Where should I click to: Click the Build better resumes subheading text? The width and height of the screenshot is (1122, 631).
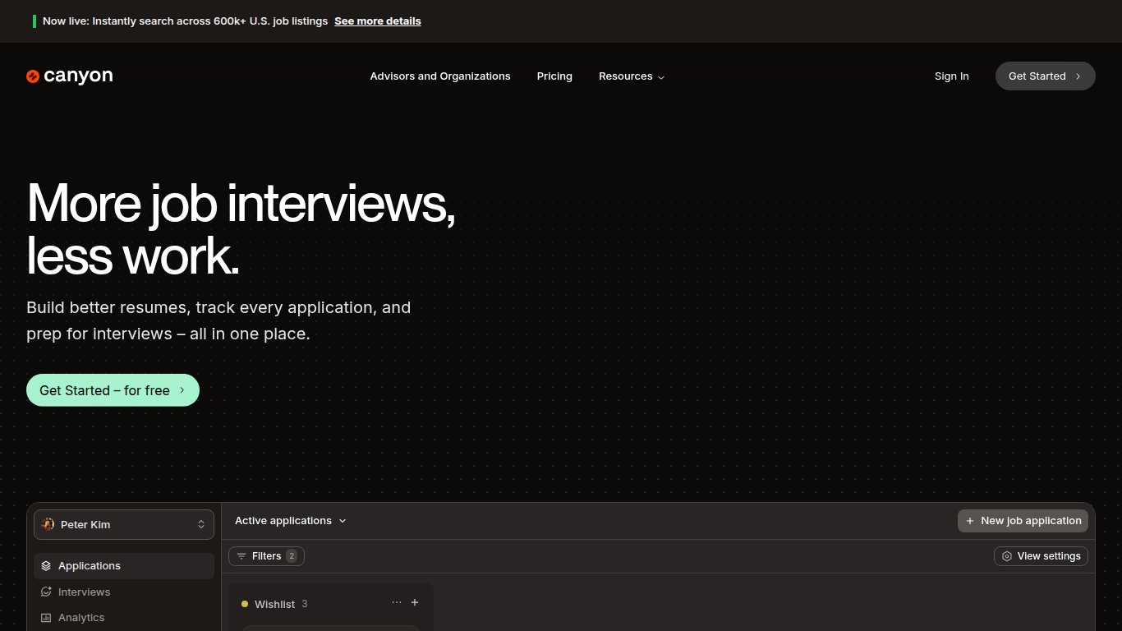(218, 320)
